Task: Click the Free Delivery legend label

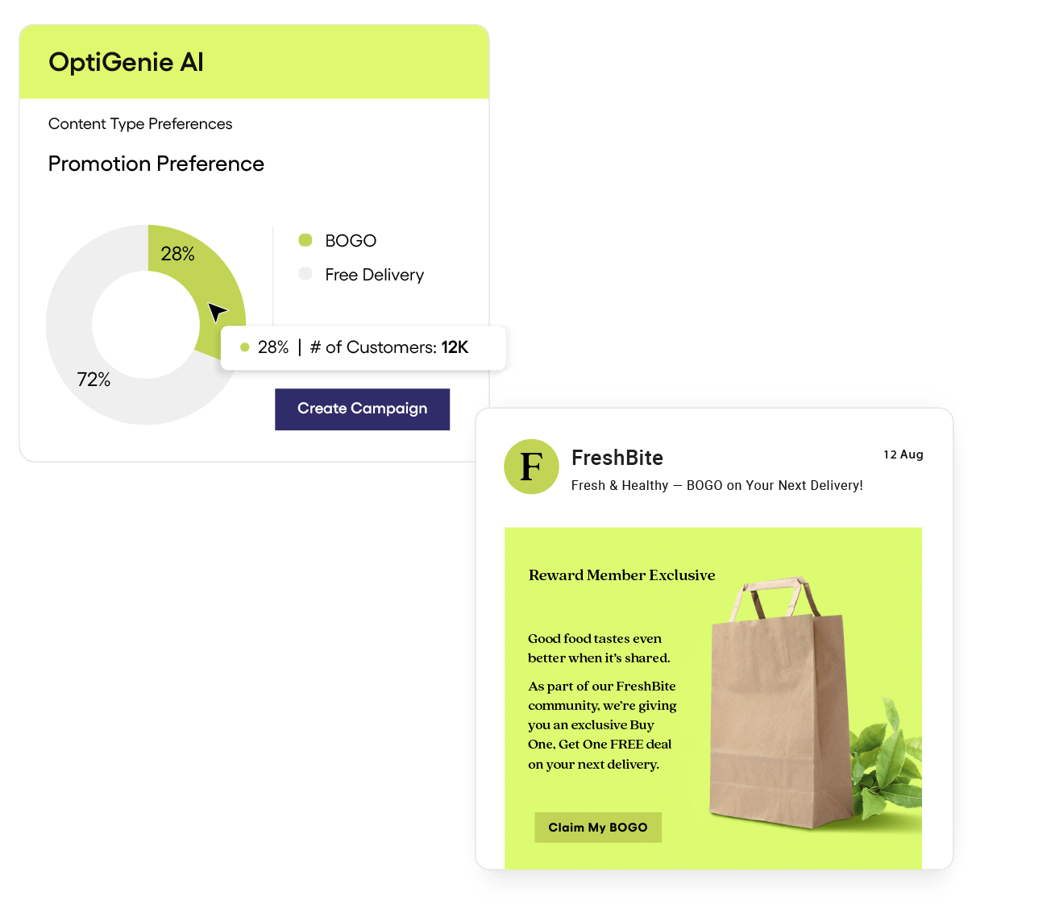Action: pyautogui.click(x=375, y=275)
